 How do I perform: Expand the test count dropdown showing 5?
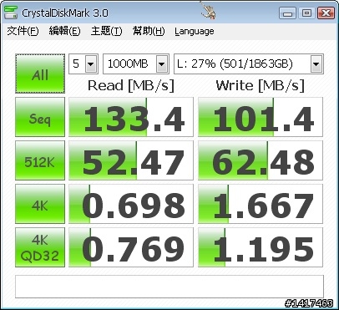pos(91,64)
